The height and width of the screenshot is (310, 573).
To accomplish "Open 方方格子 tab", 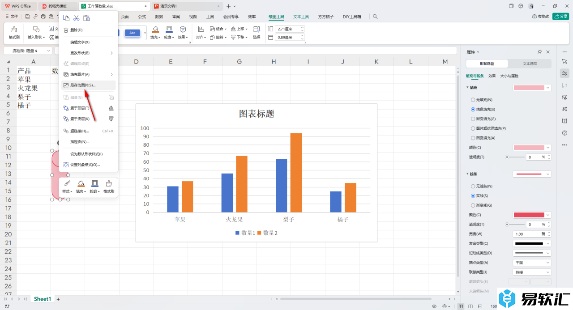I will (326, 17).
